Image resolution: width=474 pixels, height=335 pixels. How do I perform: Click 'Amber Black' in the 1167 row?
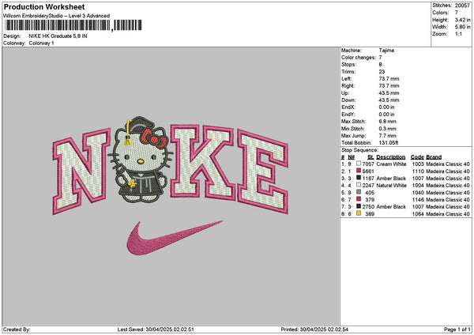point(391,178)
